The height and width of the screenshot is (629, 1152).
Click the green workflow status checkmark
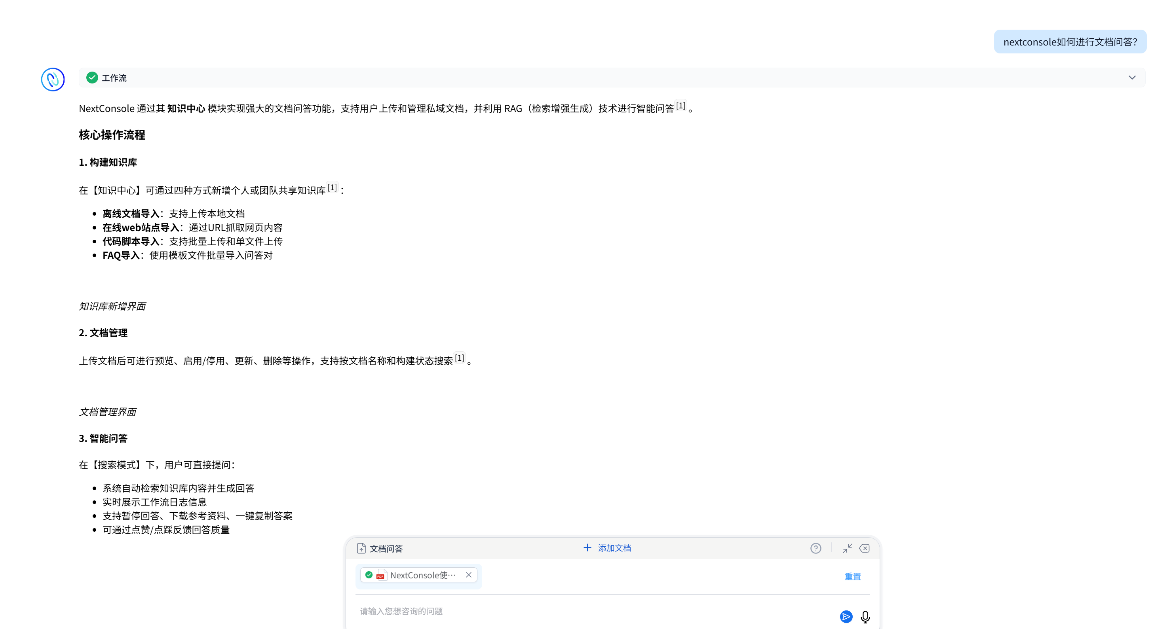(x=92, y=78)
